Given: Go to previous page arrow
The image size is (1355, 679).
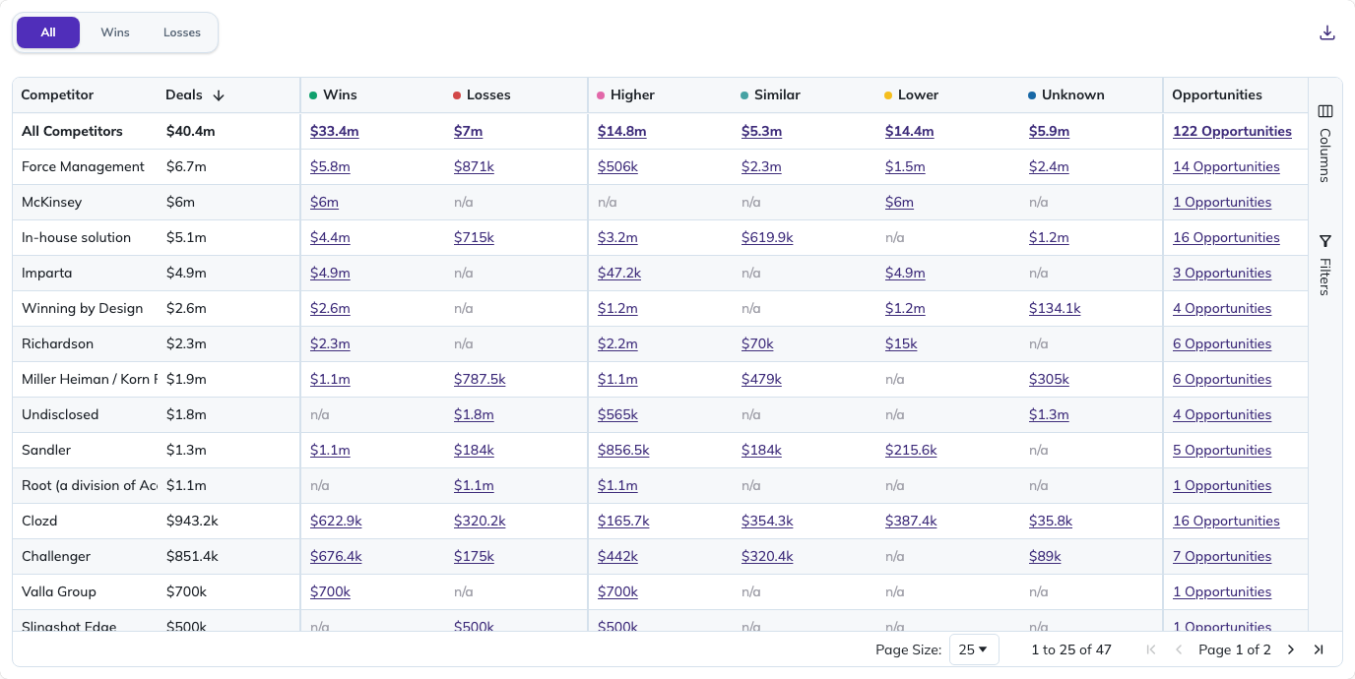Looking at the screenshot, I should [x=1179, y=649].
